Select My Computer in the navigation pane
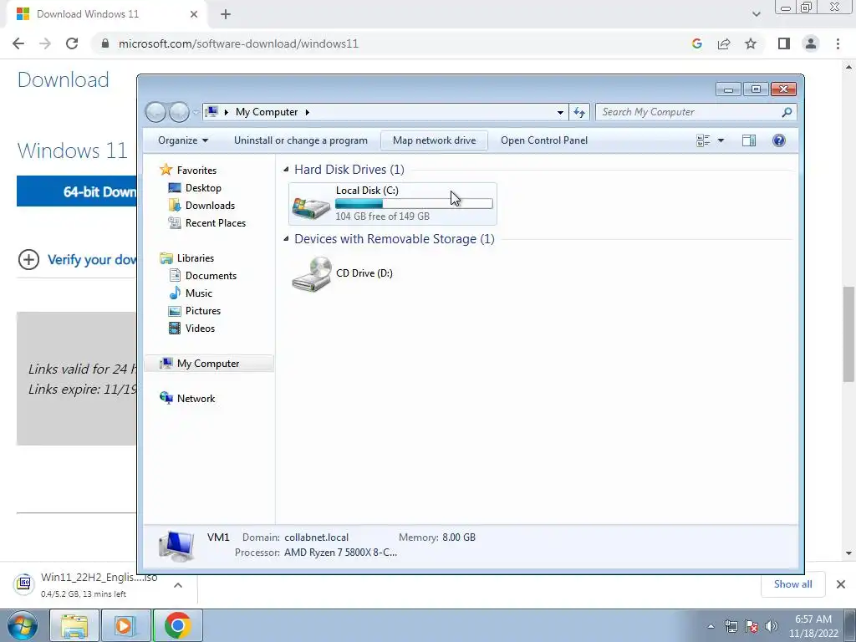 click(x=209, y=364)
